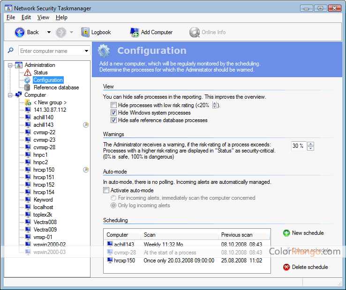Open the Help menu

(x=61, y=17)
